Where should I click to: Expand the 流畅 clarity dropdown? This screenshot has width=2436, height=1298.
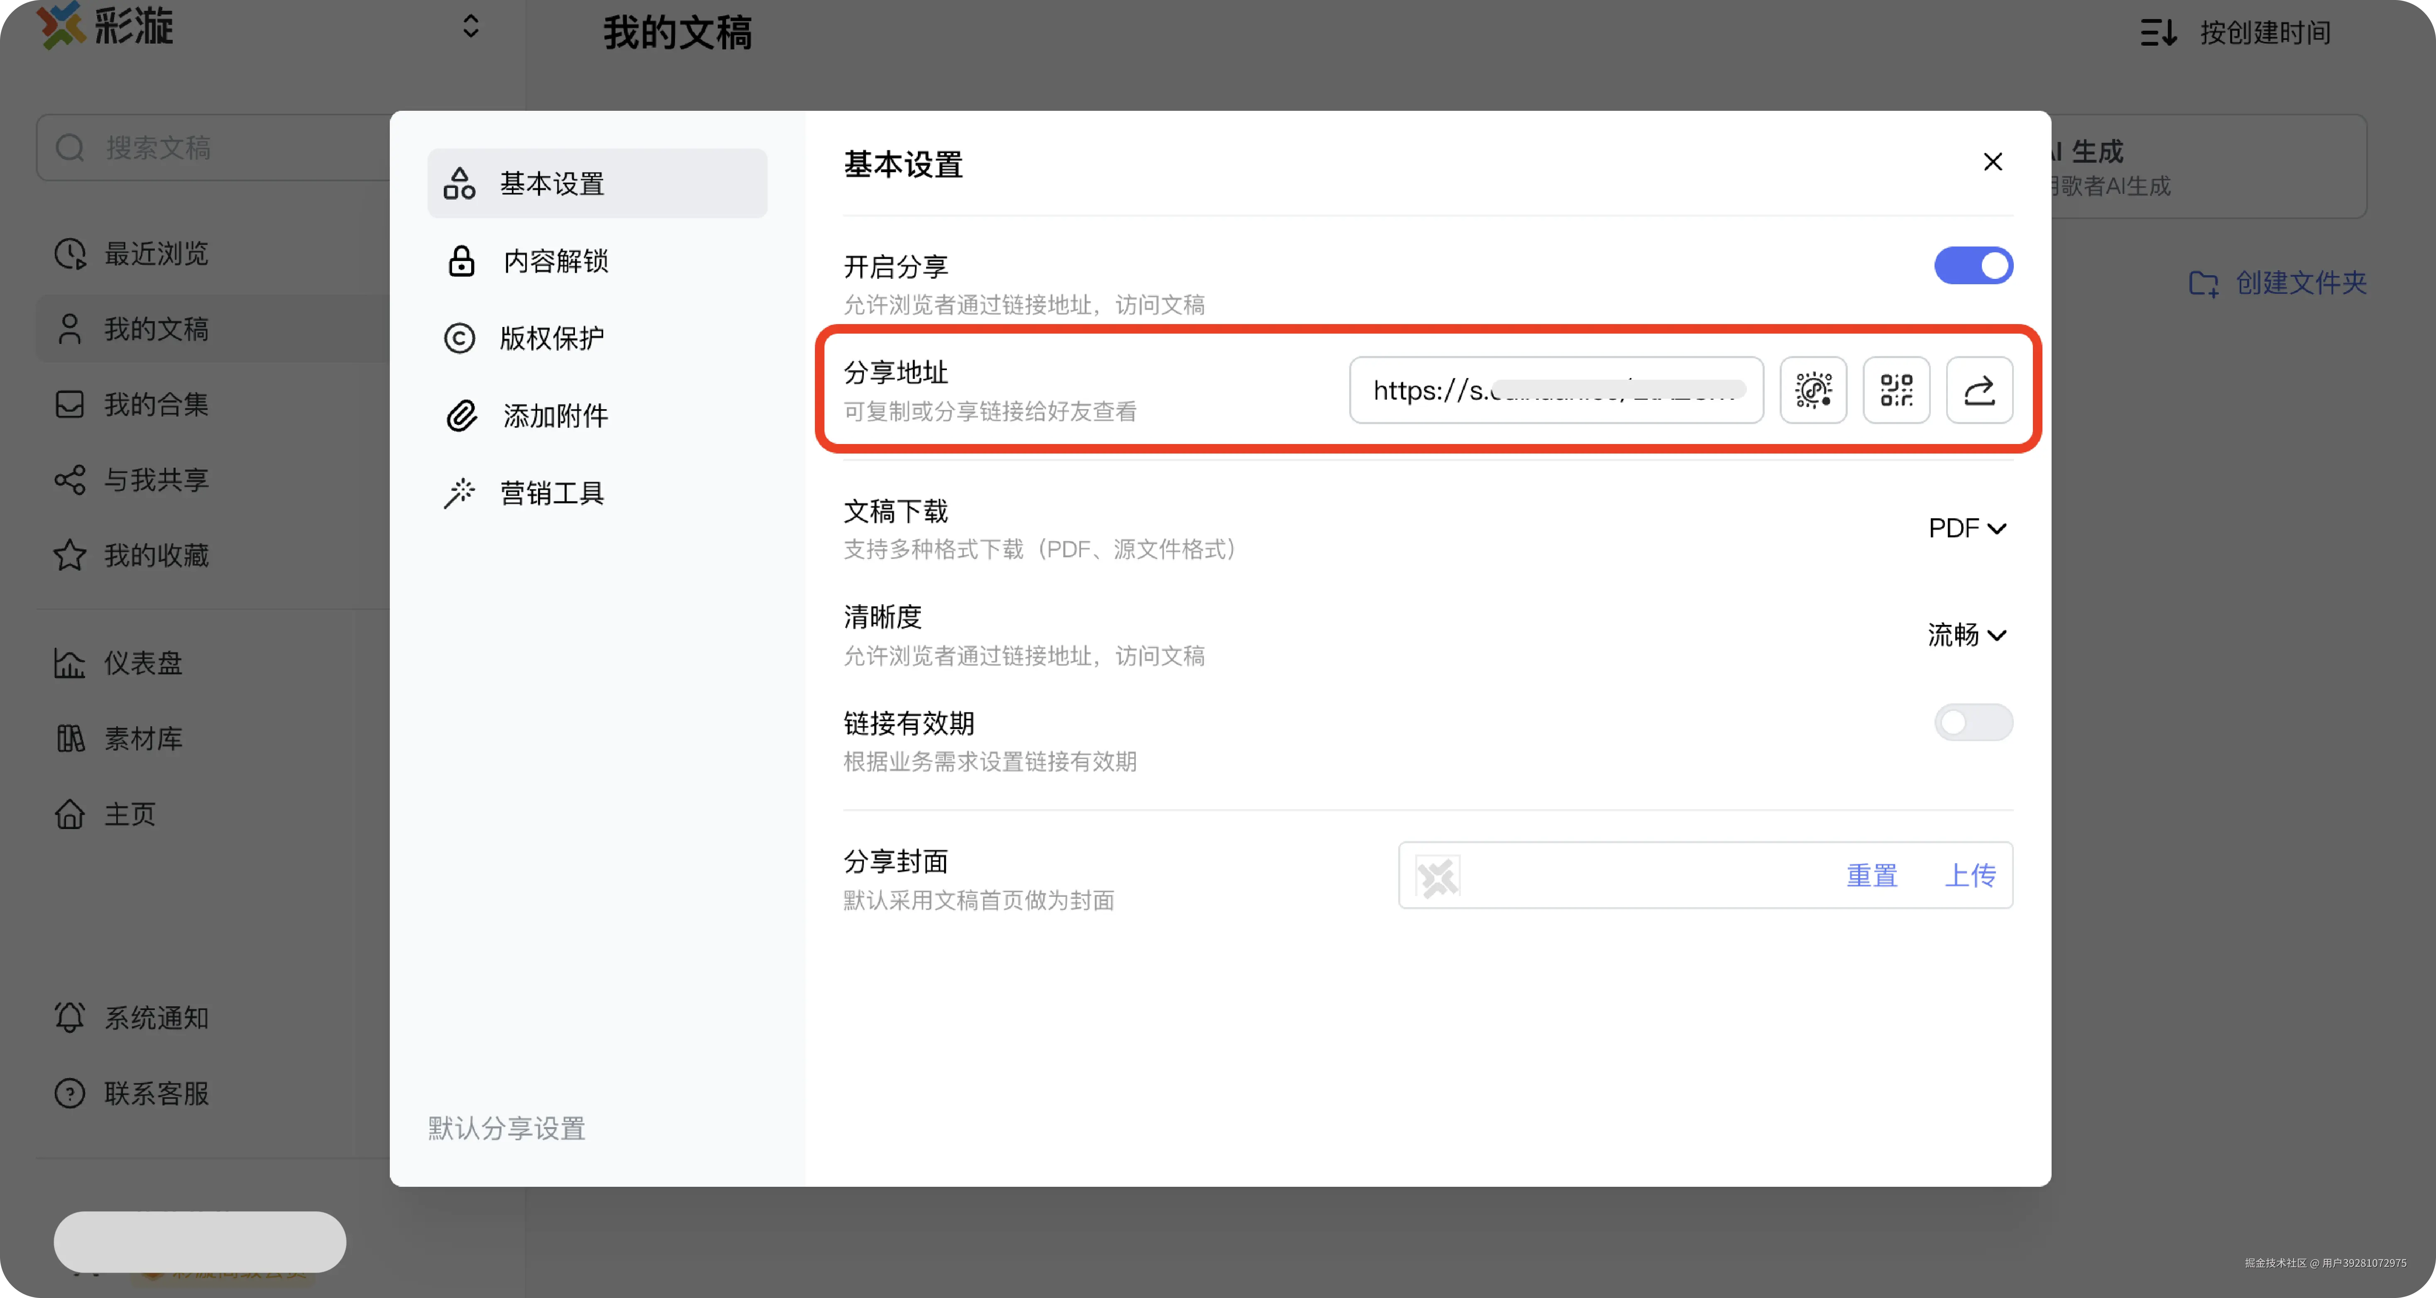click(x=1966, y=634)
